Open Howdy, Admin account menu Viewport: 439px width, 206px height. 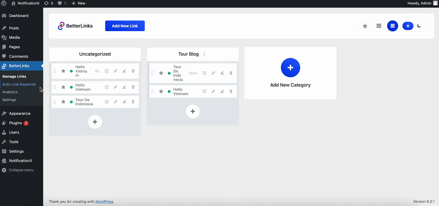[x=422, y=3]
